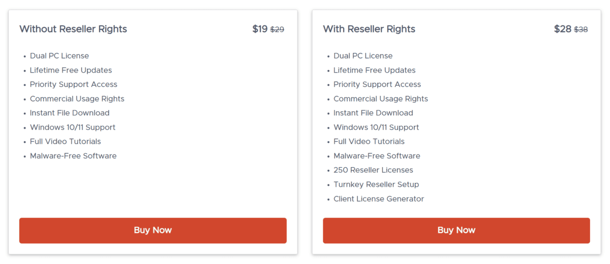
Task: Click Buy Now under Without Reseller Rights
Action: coord(152,230)
